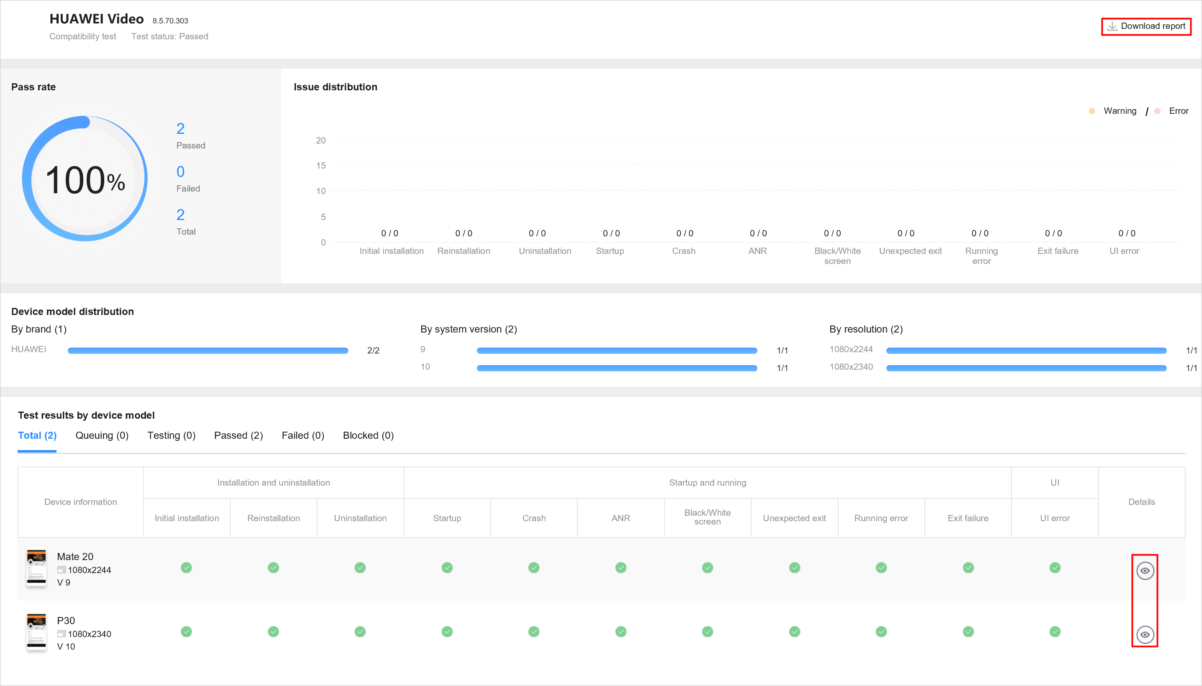Select the Queuing (0) tab
The width and height of the screenshot is (1202, 686).
pyautogui.click(x=102, y=435)
